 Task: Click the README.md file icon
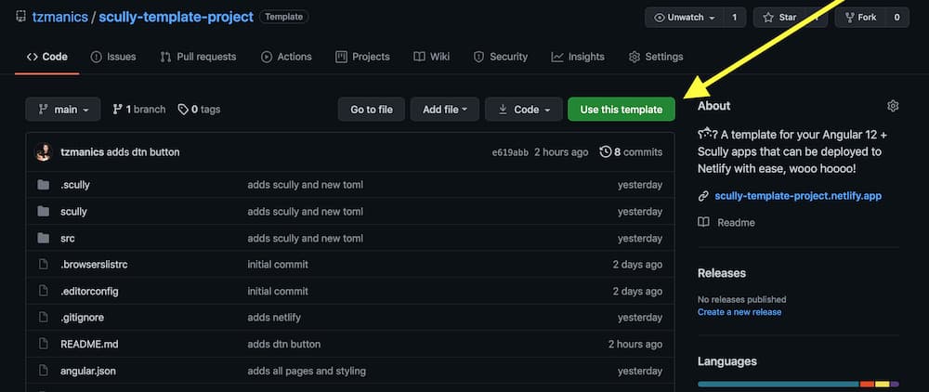[x=43, y=345]
